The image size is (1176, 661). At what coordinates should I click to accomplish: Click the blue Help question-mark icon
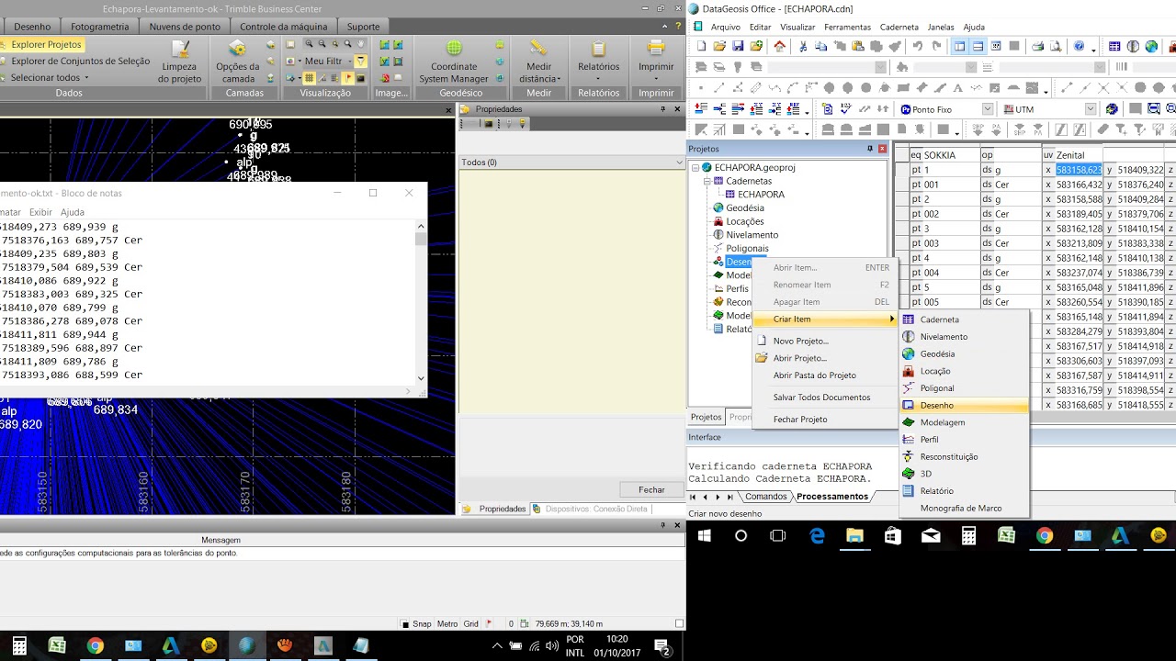[1079, 46]
